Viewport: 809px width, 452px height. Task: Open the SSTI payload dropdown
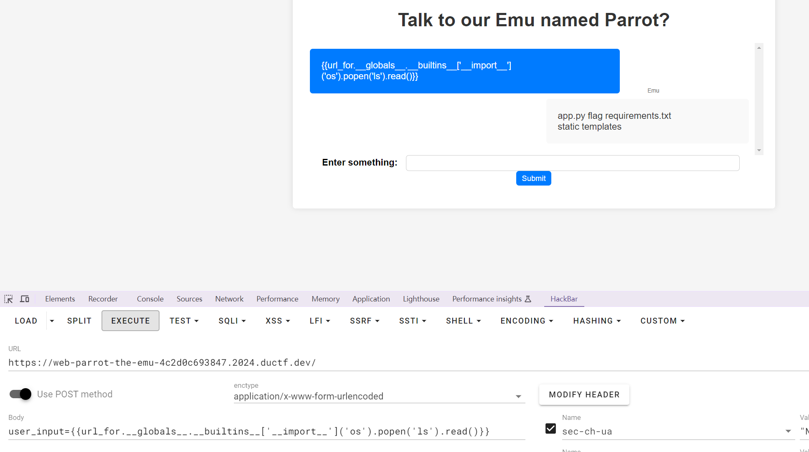pos(412,321)
